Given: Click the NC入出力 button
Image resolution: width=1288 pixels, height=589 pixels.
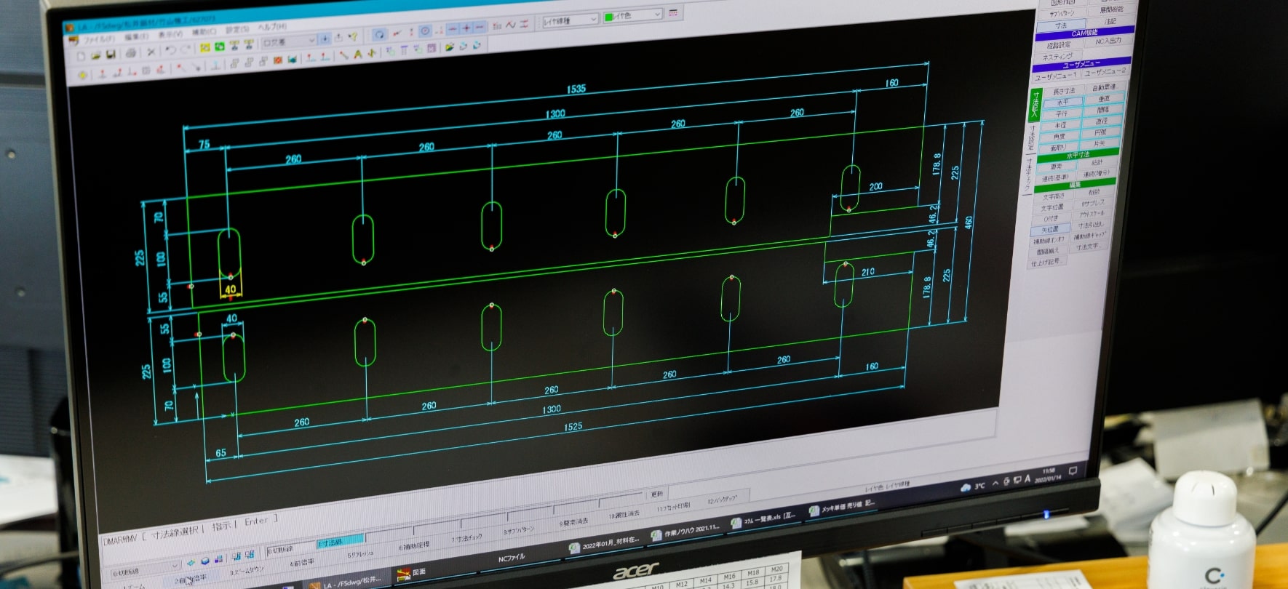Looking at the screenshot, I should click(x=1108, y=41).
